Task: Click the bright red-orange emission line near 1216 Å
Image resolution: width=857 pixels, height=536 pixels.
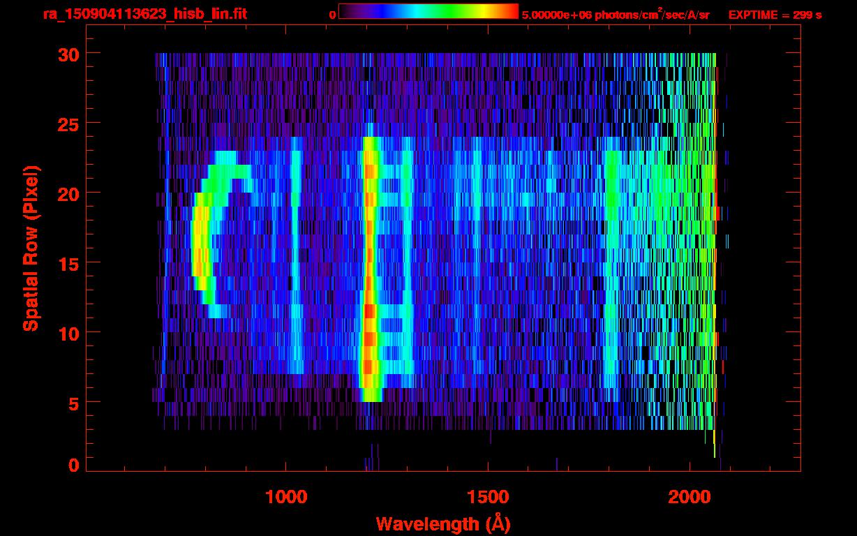Action: tap(369, 269)
